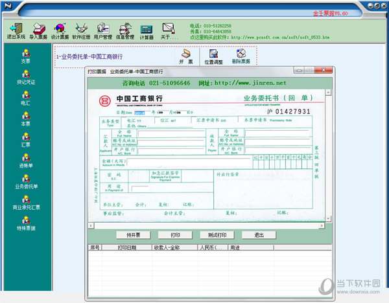
Task: Open 导入票据 import tool
Action: coord(38,31)
